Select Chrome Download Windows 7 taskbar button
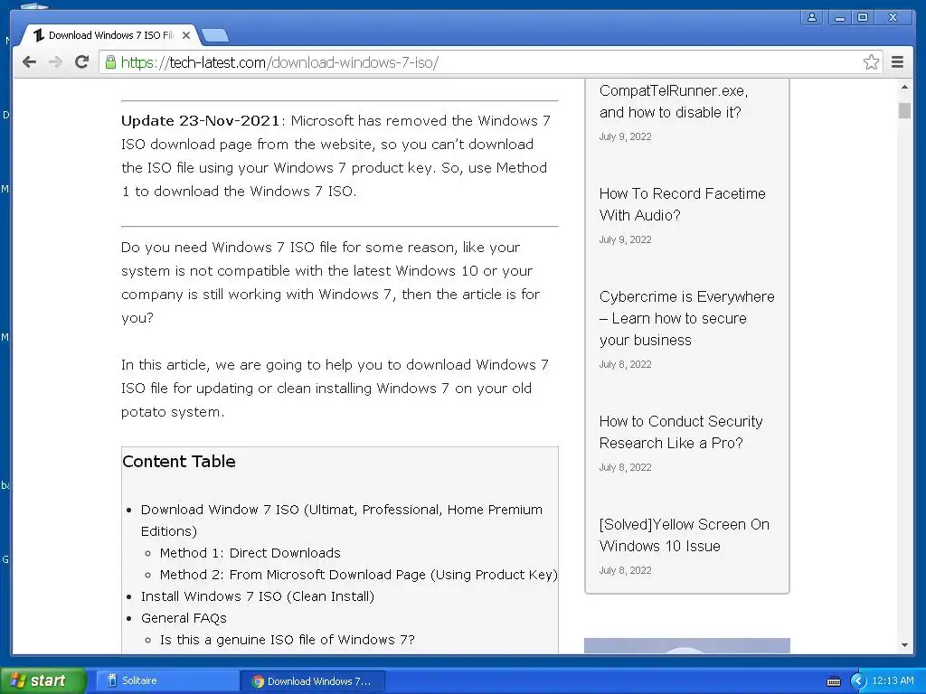 coord(313,681)
